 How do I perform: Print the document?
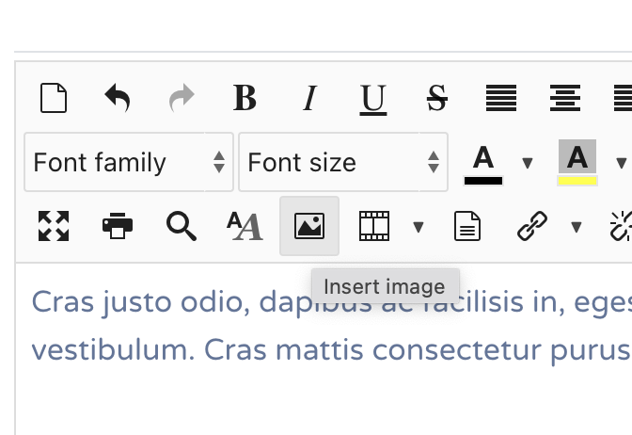(x=118, y=226)
